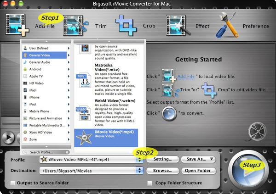Click the Matroska MKV format icon
Image resolution: width=276 pixels, height=194 pixels.
pyautogui.click(x=84, y=80)
